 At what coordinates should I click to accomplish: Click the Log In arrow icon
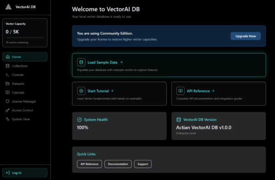[8, 173]
